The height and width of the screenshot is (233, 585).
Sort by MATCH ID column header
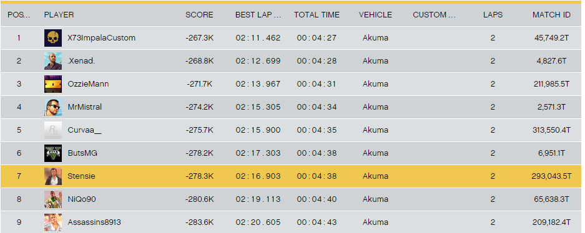point(551,15)
